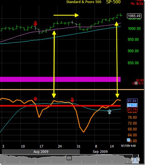Click the red 81.79 indicator value box
This screenshot has height=165, width=145.
(x=132, y=109)
